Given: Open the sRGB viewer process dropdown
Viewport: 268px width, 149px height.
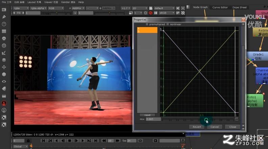Looking at the screenshot, I should (x=167, y=13).
